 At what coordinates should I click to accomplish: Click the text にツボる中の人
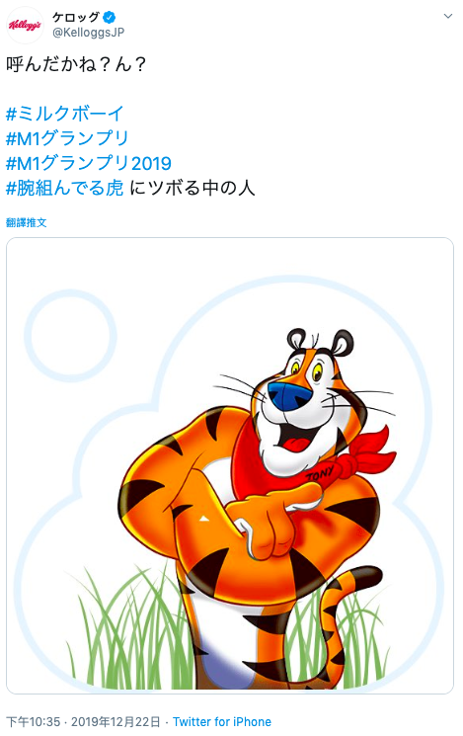tap(192, 189)
